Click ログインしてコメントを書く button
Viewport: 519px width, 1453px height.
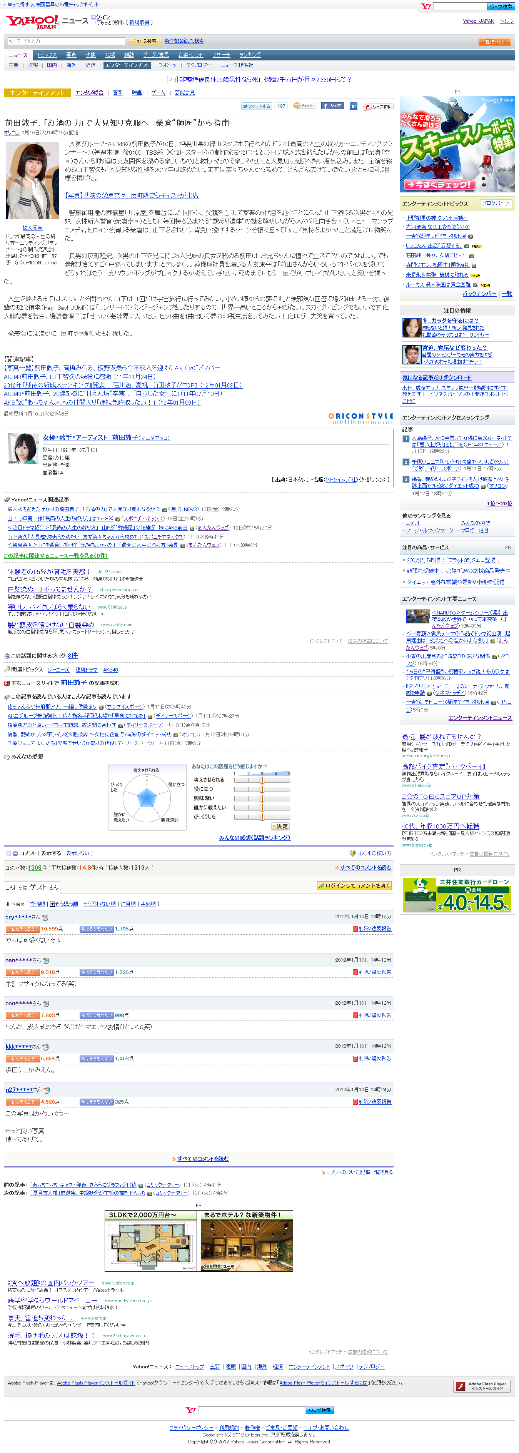coord(355,885)
